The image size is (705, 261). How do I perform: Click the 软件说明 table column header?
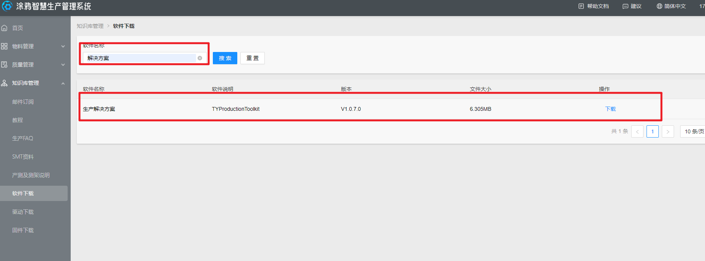point(223,89)
